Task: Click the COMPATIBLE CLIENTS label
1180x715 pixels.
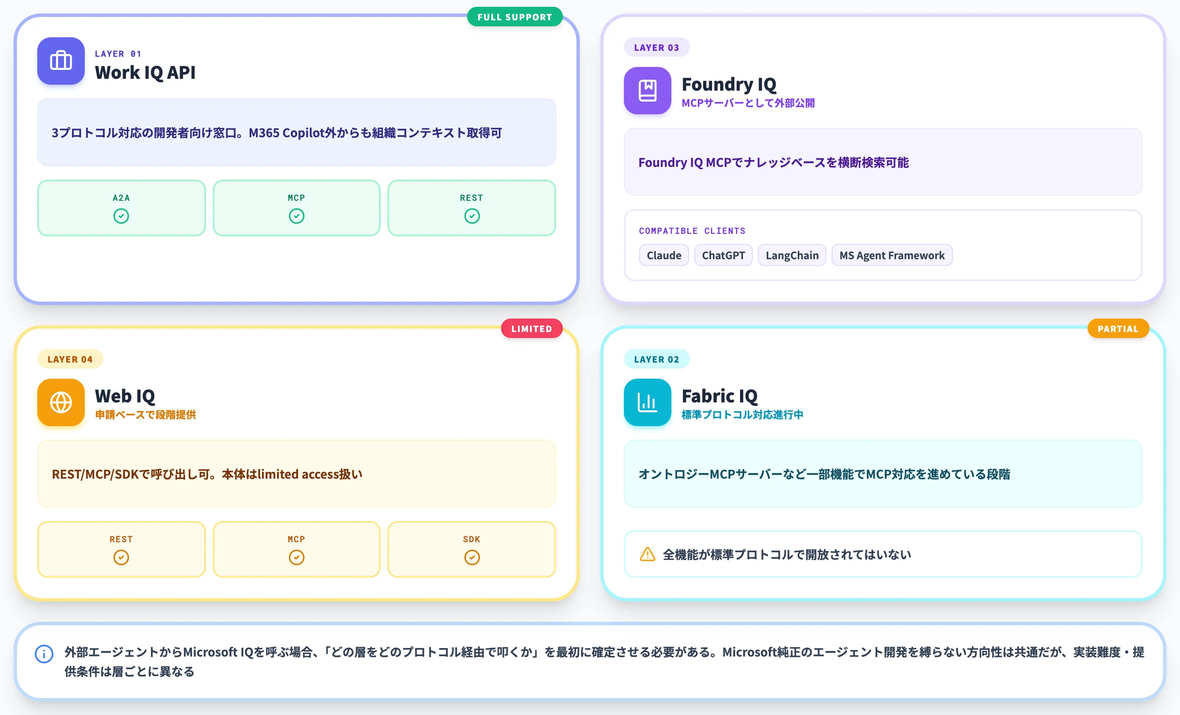Action: click(692, 231)
